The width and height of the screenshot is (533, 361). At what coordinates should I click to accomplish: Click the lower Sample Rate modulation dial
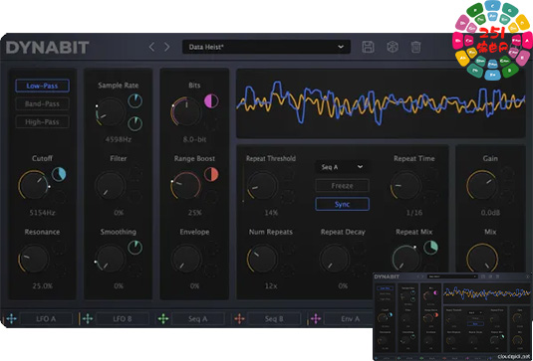click(134, 124)
